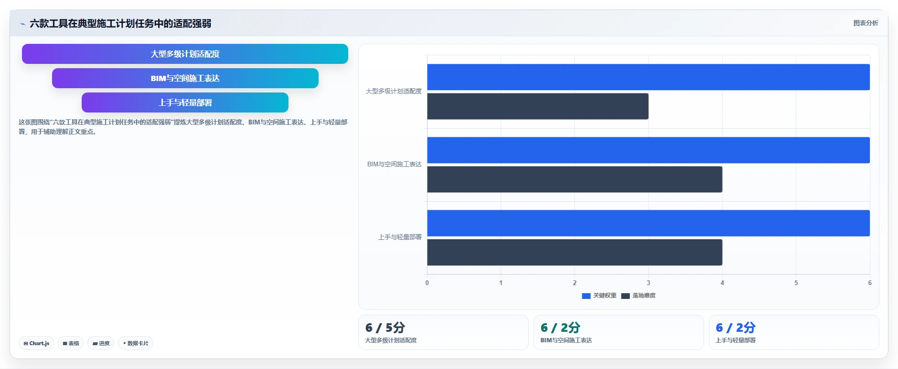Click the stat card caption BIM与空间施工表达
This screenshot has width=898, height=369.
pyautogui.click(x=566, y=340)
